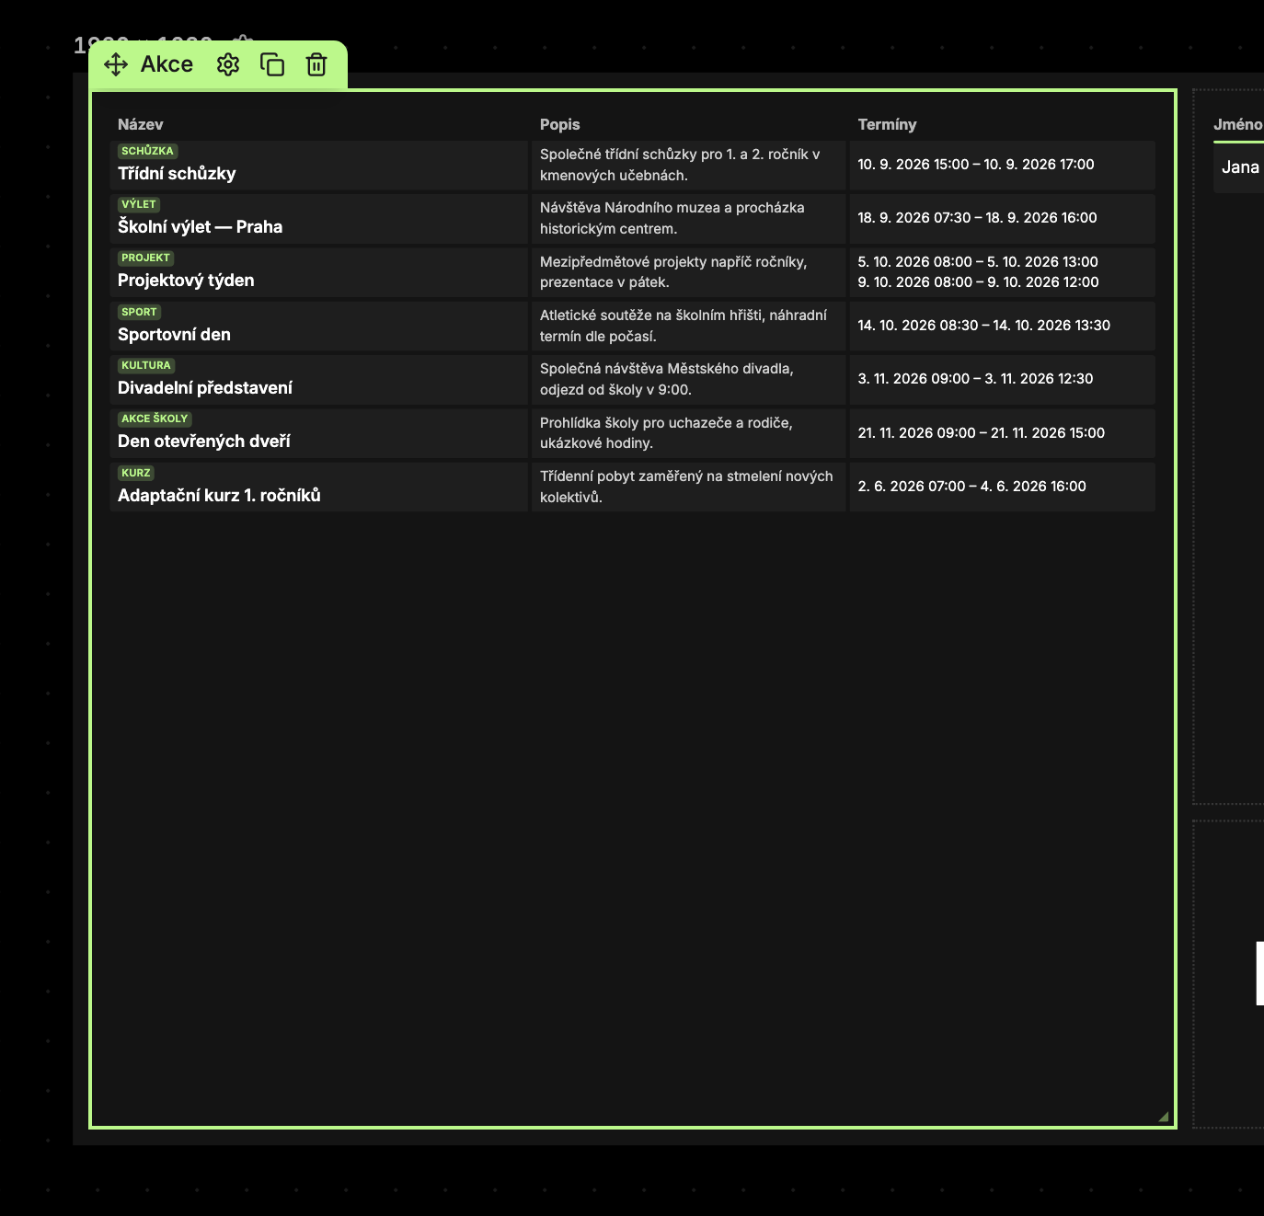Select the Třídní schůzky event name
Image resolution: width=1264 pixels, height=1216 pixels.
click(177, 174)
